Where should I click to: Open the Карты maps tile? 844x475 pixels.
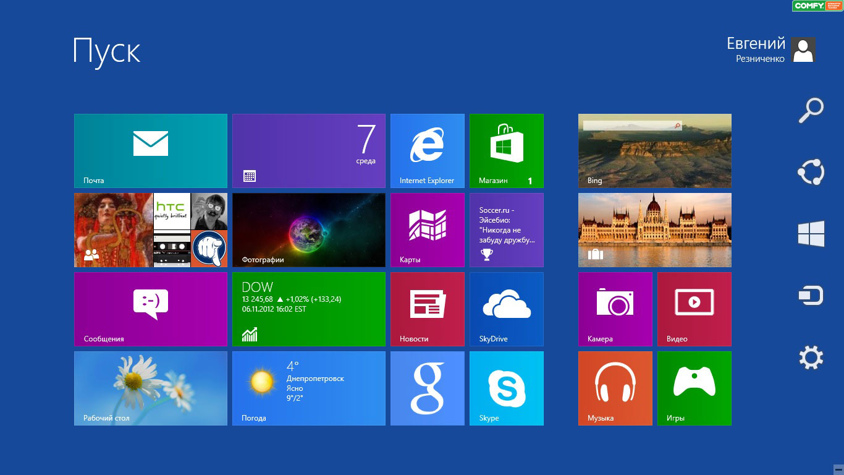(x=428, y=230)
